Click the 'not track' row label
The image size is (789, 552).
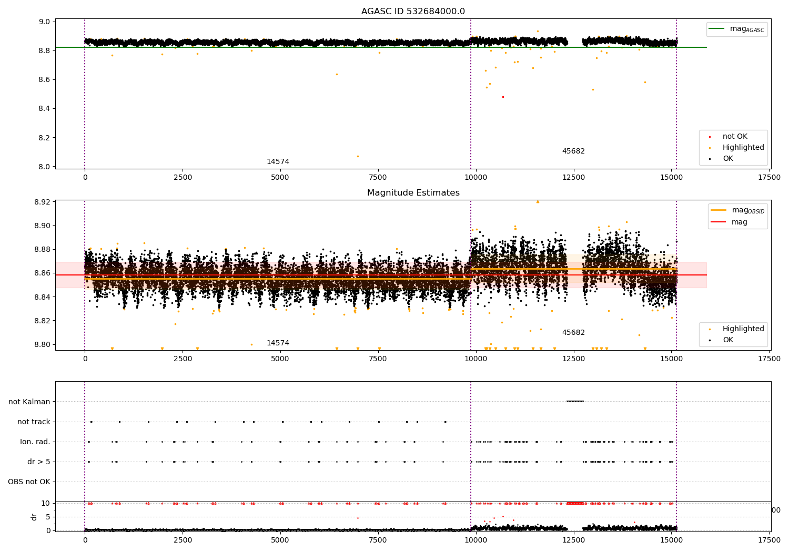[x=34, y=422]
